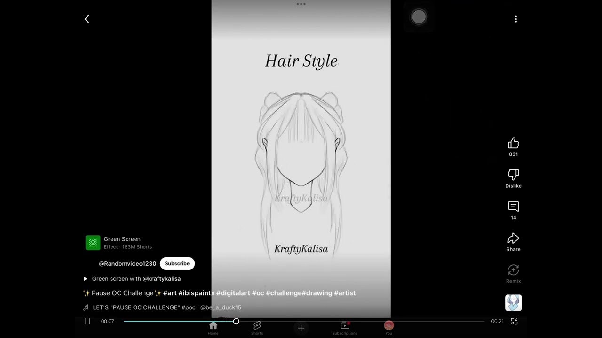Click the video progress slider handle
Screen dimensions: 602x338
click(x=236, y=321)
